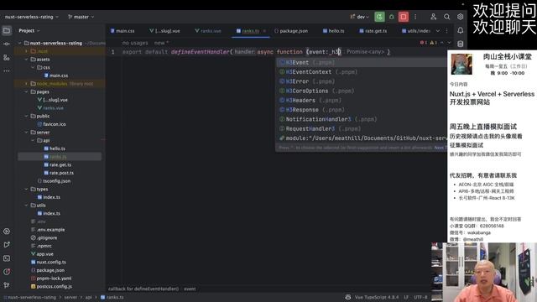Open the Project tool window icon
Screen dimensions: 537x302
pyautogui.click(x=7, y=30)
